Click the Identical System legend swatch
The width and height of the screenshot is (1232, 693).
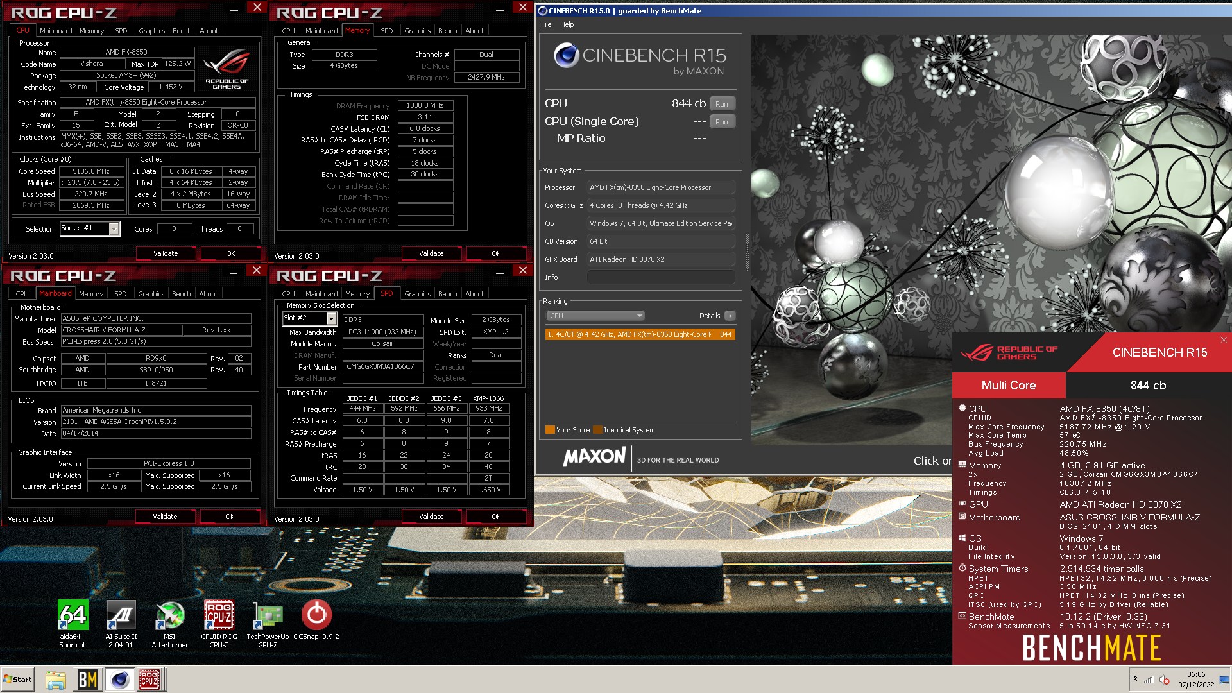(597, 430)
